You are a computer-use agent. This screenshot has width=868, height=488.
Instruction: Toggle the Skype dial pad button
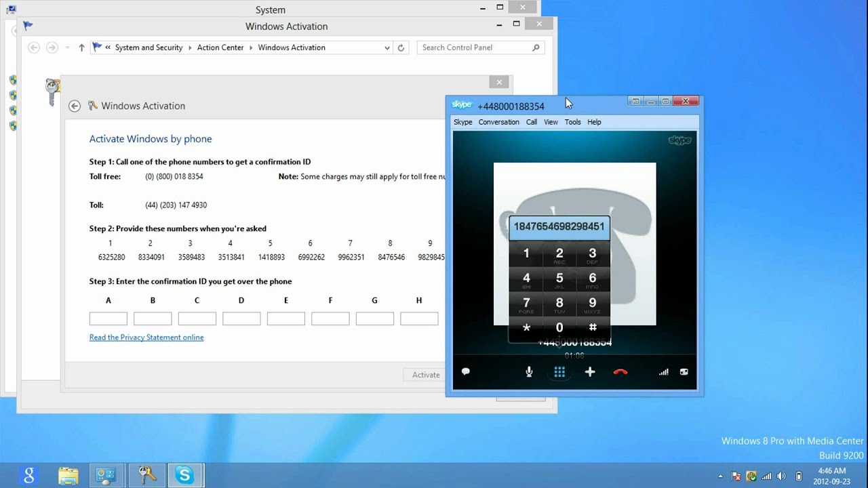pos(559,372)
